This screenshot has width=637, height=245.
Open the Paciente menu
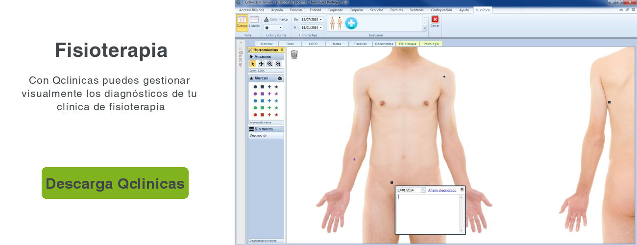(x=296, y=10)
